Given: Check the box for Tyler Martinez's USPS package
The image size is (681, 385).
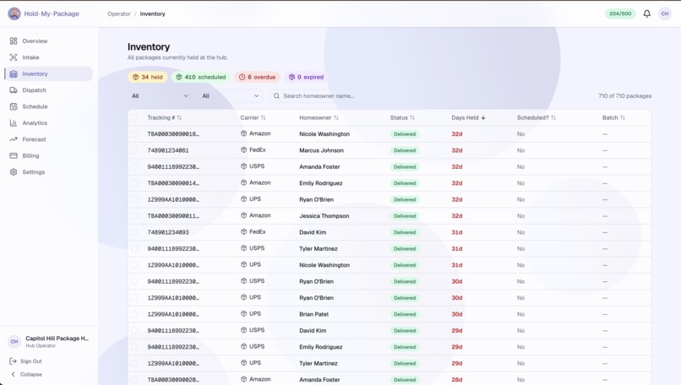Looking at the screenshot, I should tap(134, 249).
